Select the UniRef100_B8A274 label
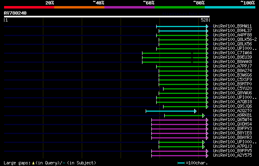This screenshot has height=166, width=259. tap(232, 71)
